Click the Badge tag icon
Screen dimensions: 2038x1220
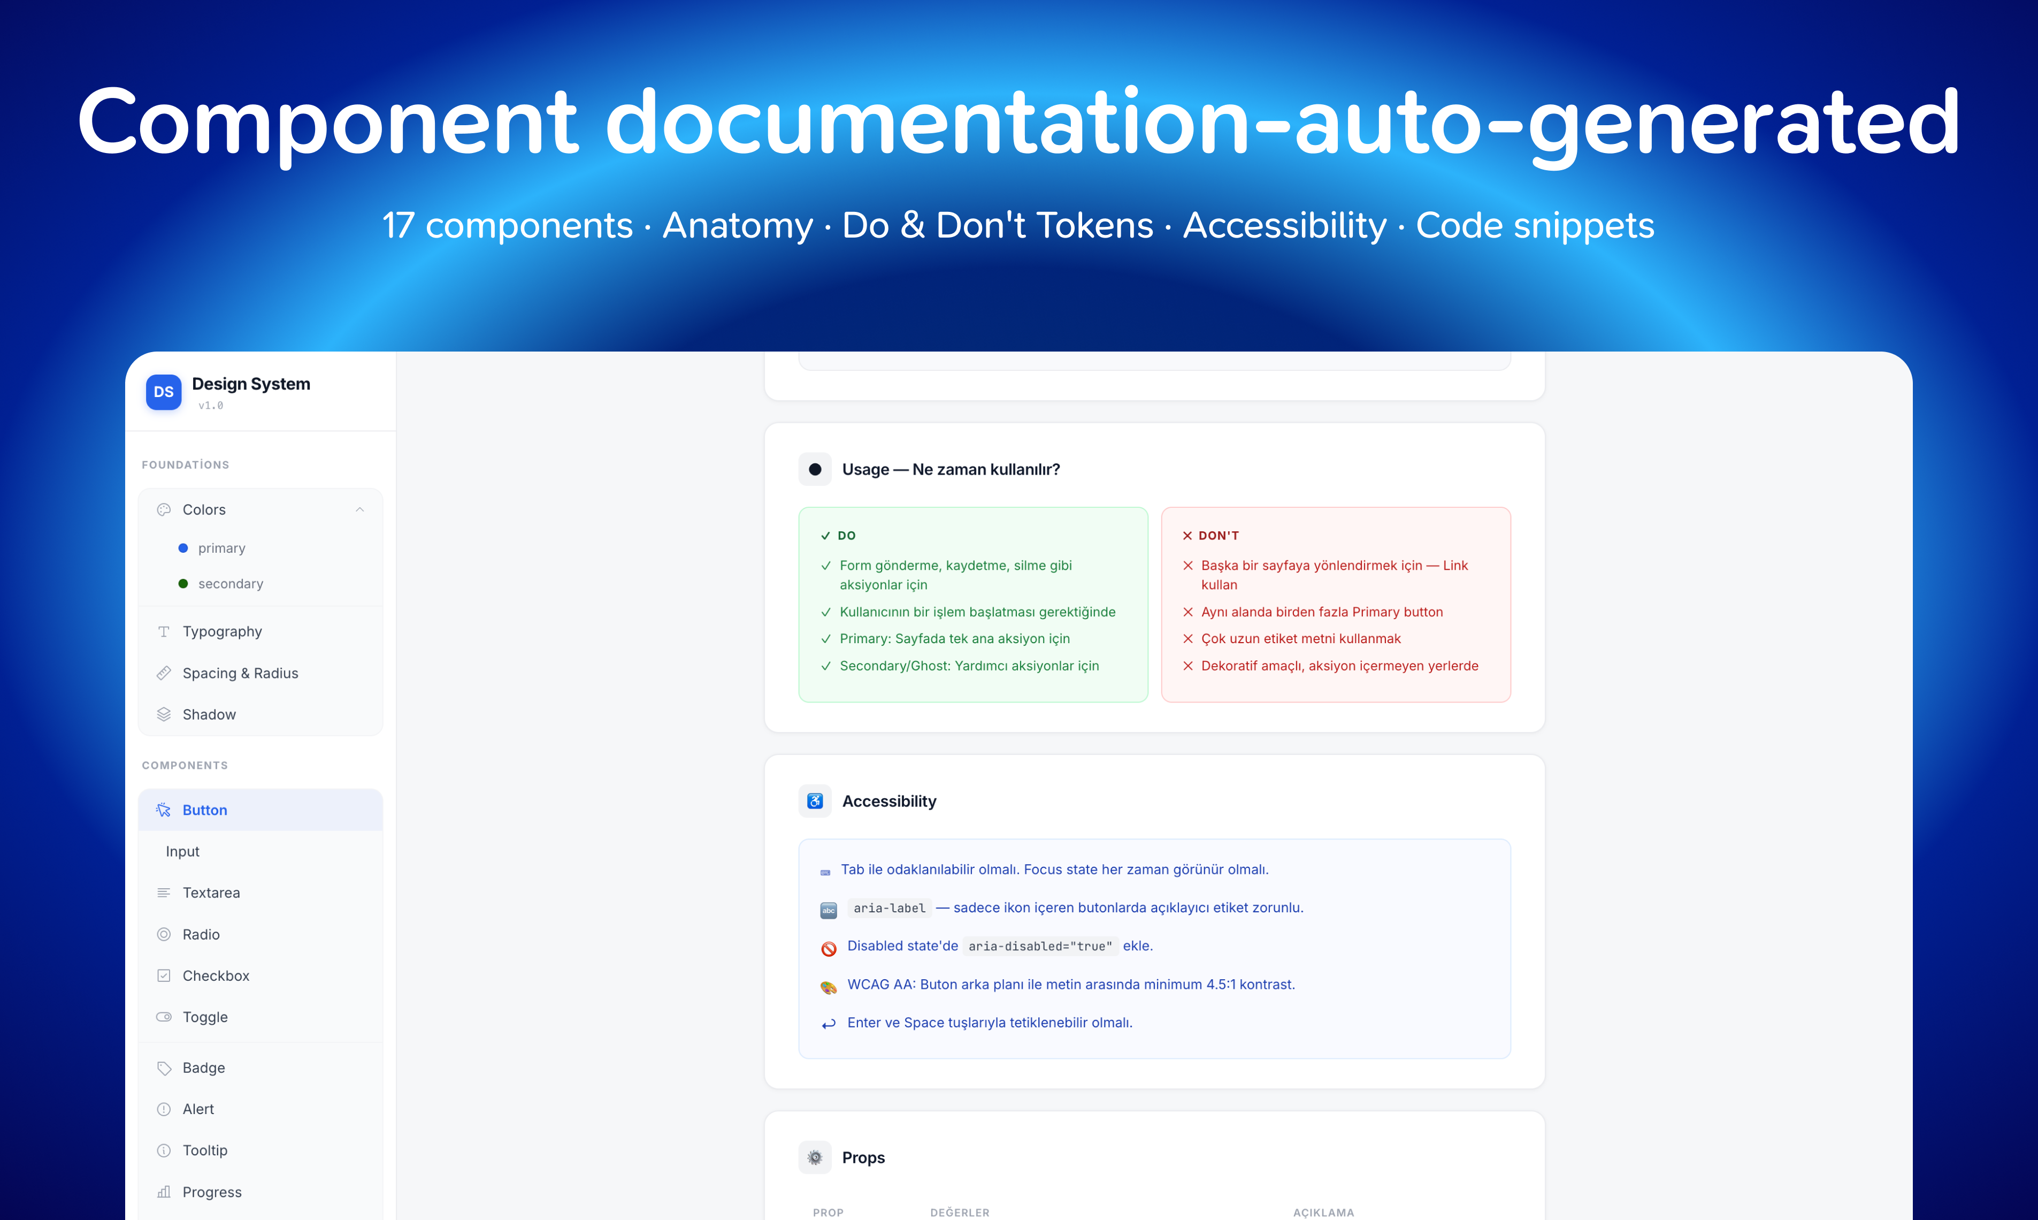click(164, 1068)
